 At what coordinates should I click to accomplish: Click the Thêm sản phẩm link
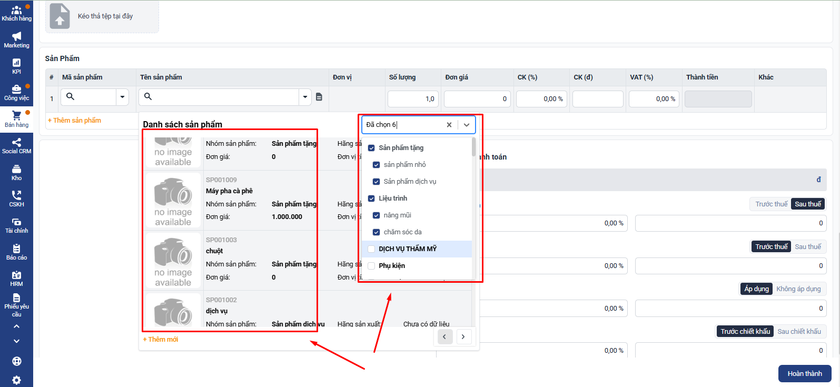coord(74,121)
